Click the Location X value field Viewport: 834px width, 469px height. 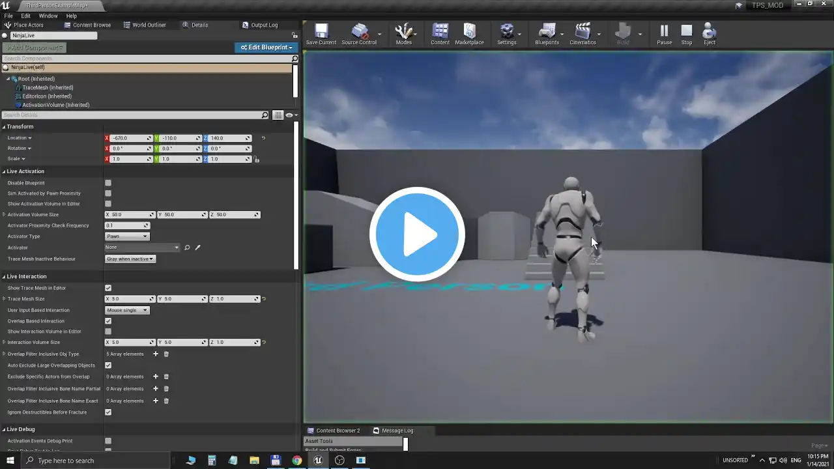[x=128, y=138]
